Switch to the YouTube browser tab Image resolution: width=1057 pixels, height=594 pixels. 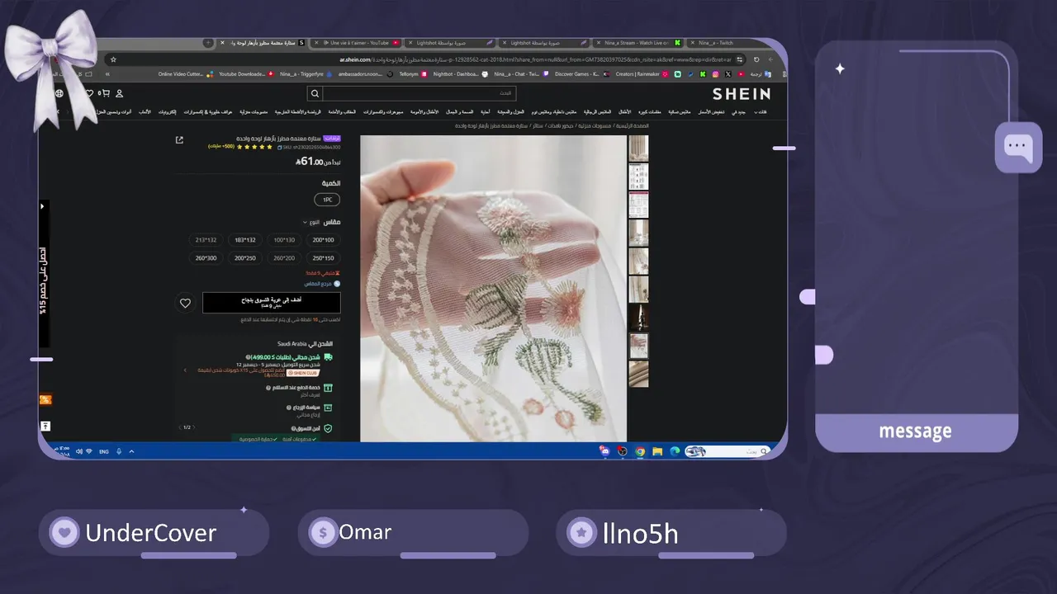pos(358,43)
